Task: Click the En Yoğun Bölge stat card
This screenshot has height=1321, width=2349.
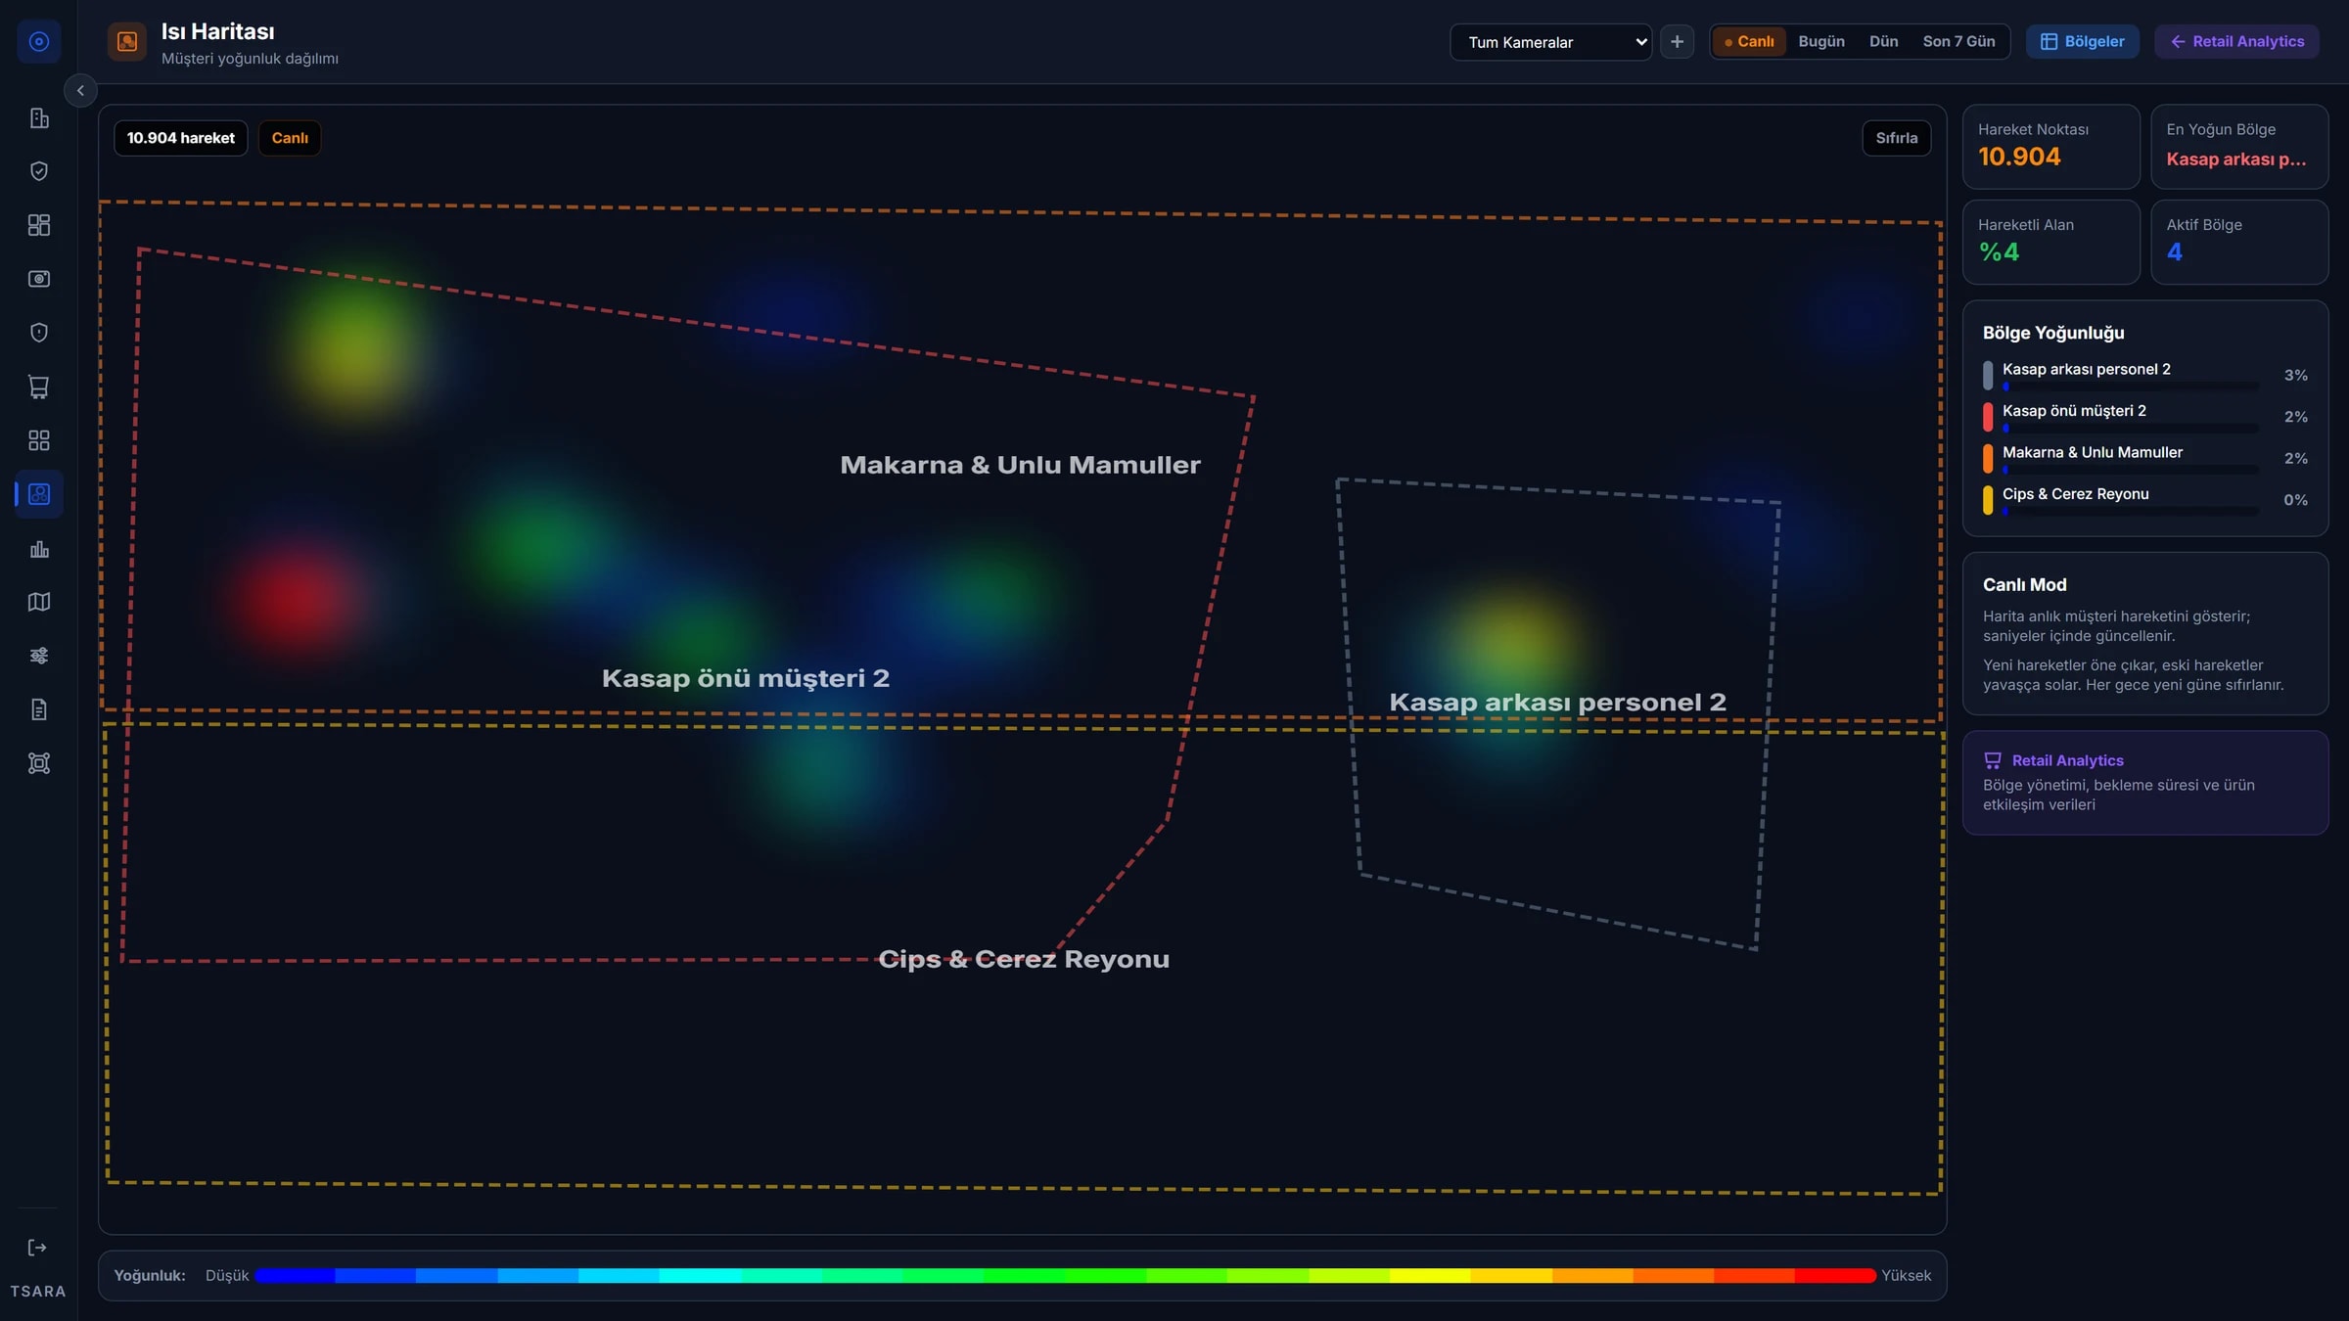Action: (2239, 147)
